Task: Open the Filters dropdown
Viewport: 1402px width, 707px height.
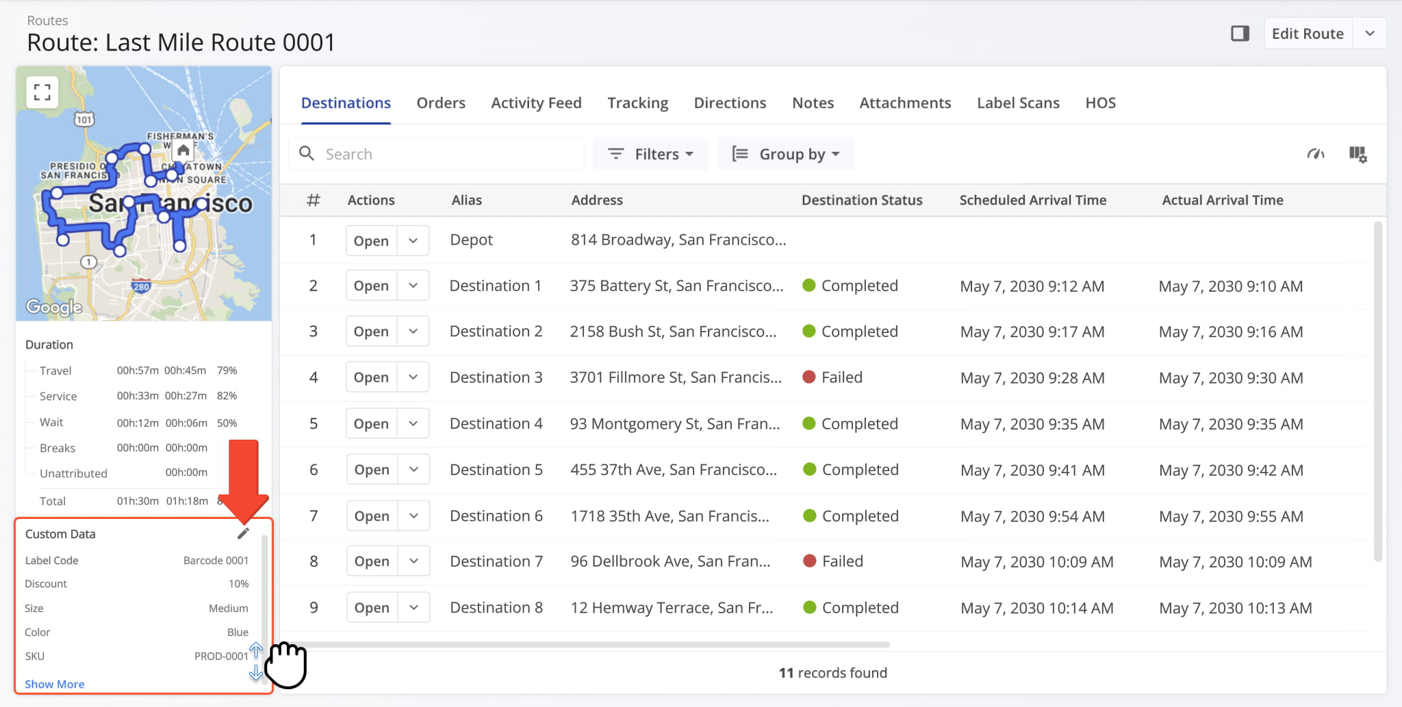Action: [650, 154]
